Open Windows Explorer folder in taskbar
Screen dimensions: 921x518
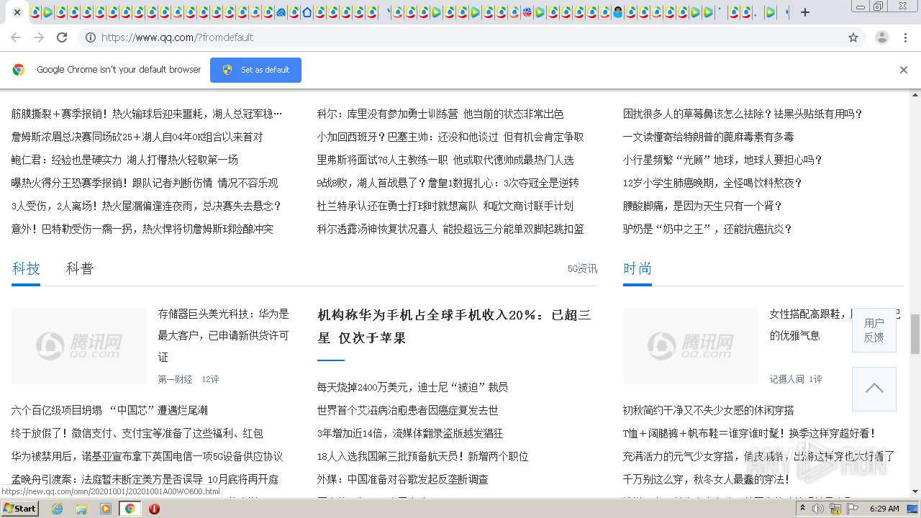pyautogui.click(x=81, y=509)
